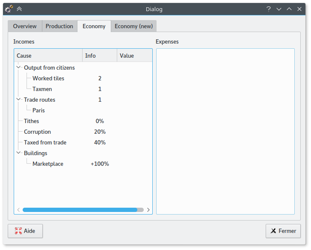Maximize the dialog with the up chevron
The width and height of the screenshot is (311, 250).
point(290,9)
